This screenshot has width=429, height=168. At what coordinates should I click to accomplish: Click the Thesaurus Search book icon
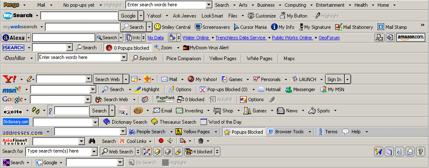pyautogui.click(x=155, y=122)
